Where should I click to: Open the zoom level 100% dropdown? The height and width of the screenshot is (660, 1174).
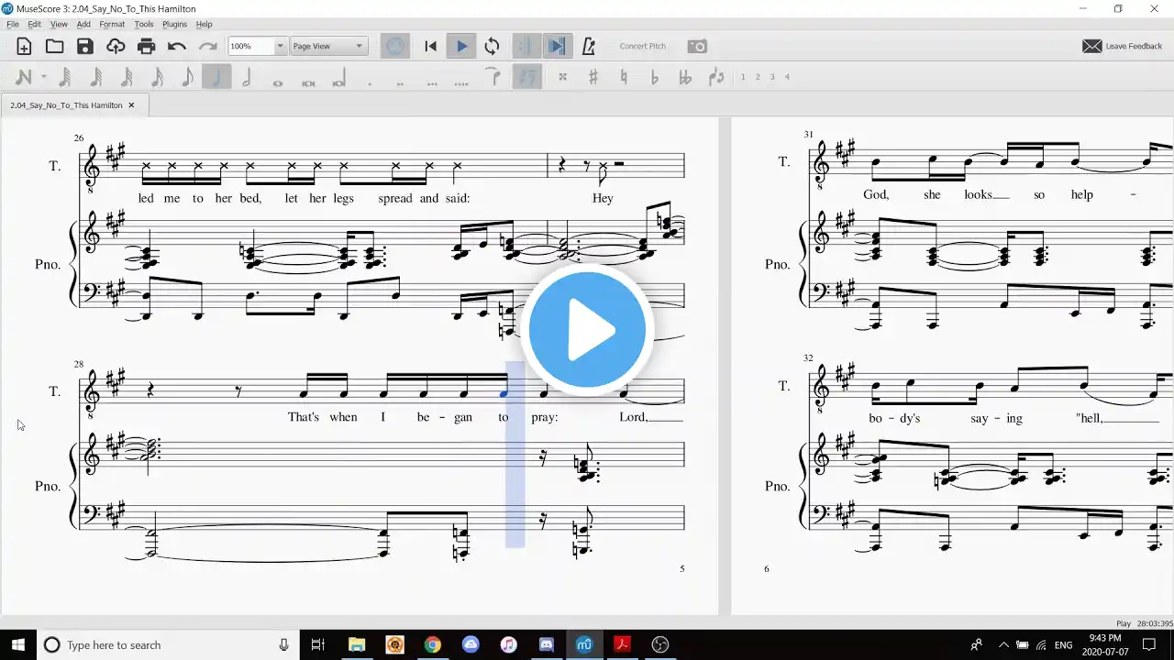(x=257, y=46)
